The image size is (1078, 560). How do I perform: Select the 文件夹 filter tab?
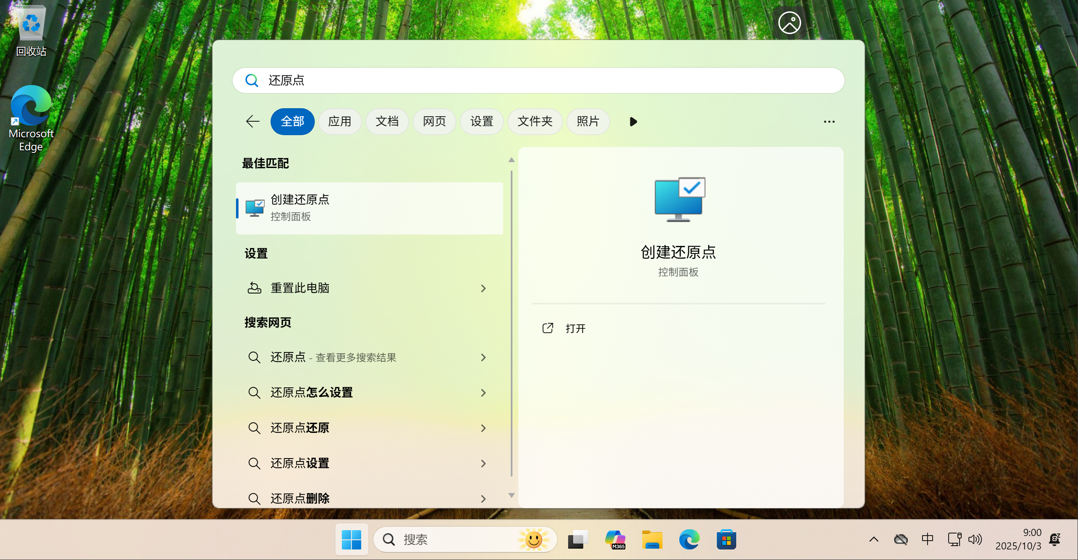[534, 122]
